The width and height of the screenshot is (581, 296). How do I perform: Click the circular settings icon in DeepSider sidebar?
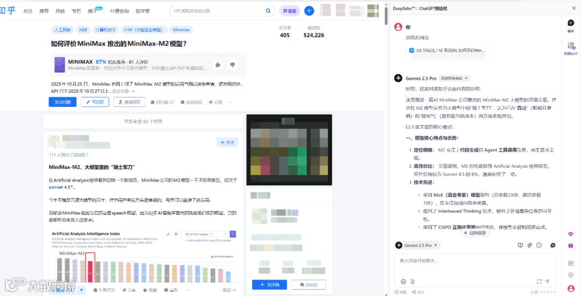[571, 275]
